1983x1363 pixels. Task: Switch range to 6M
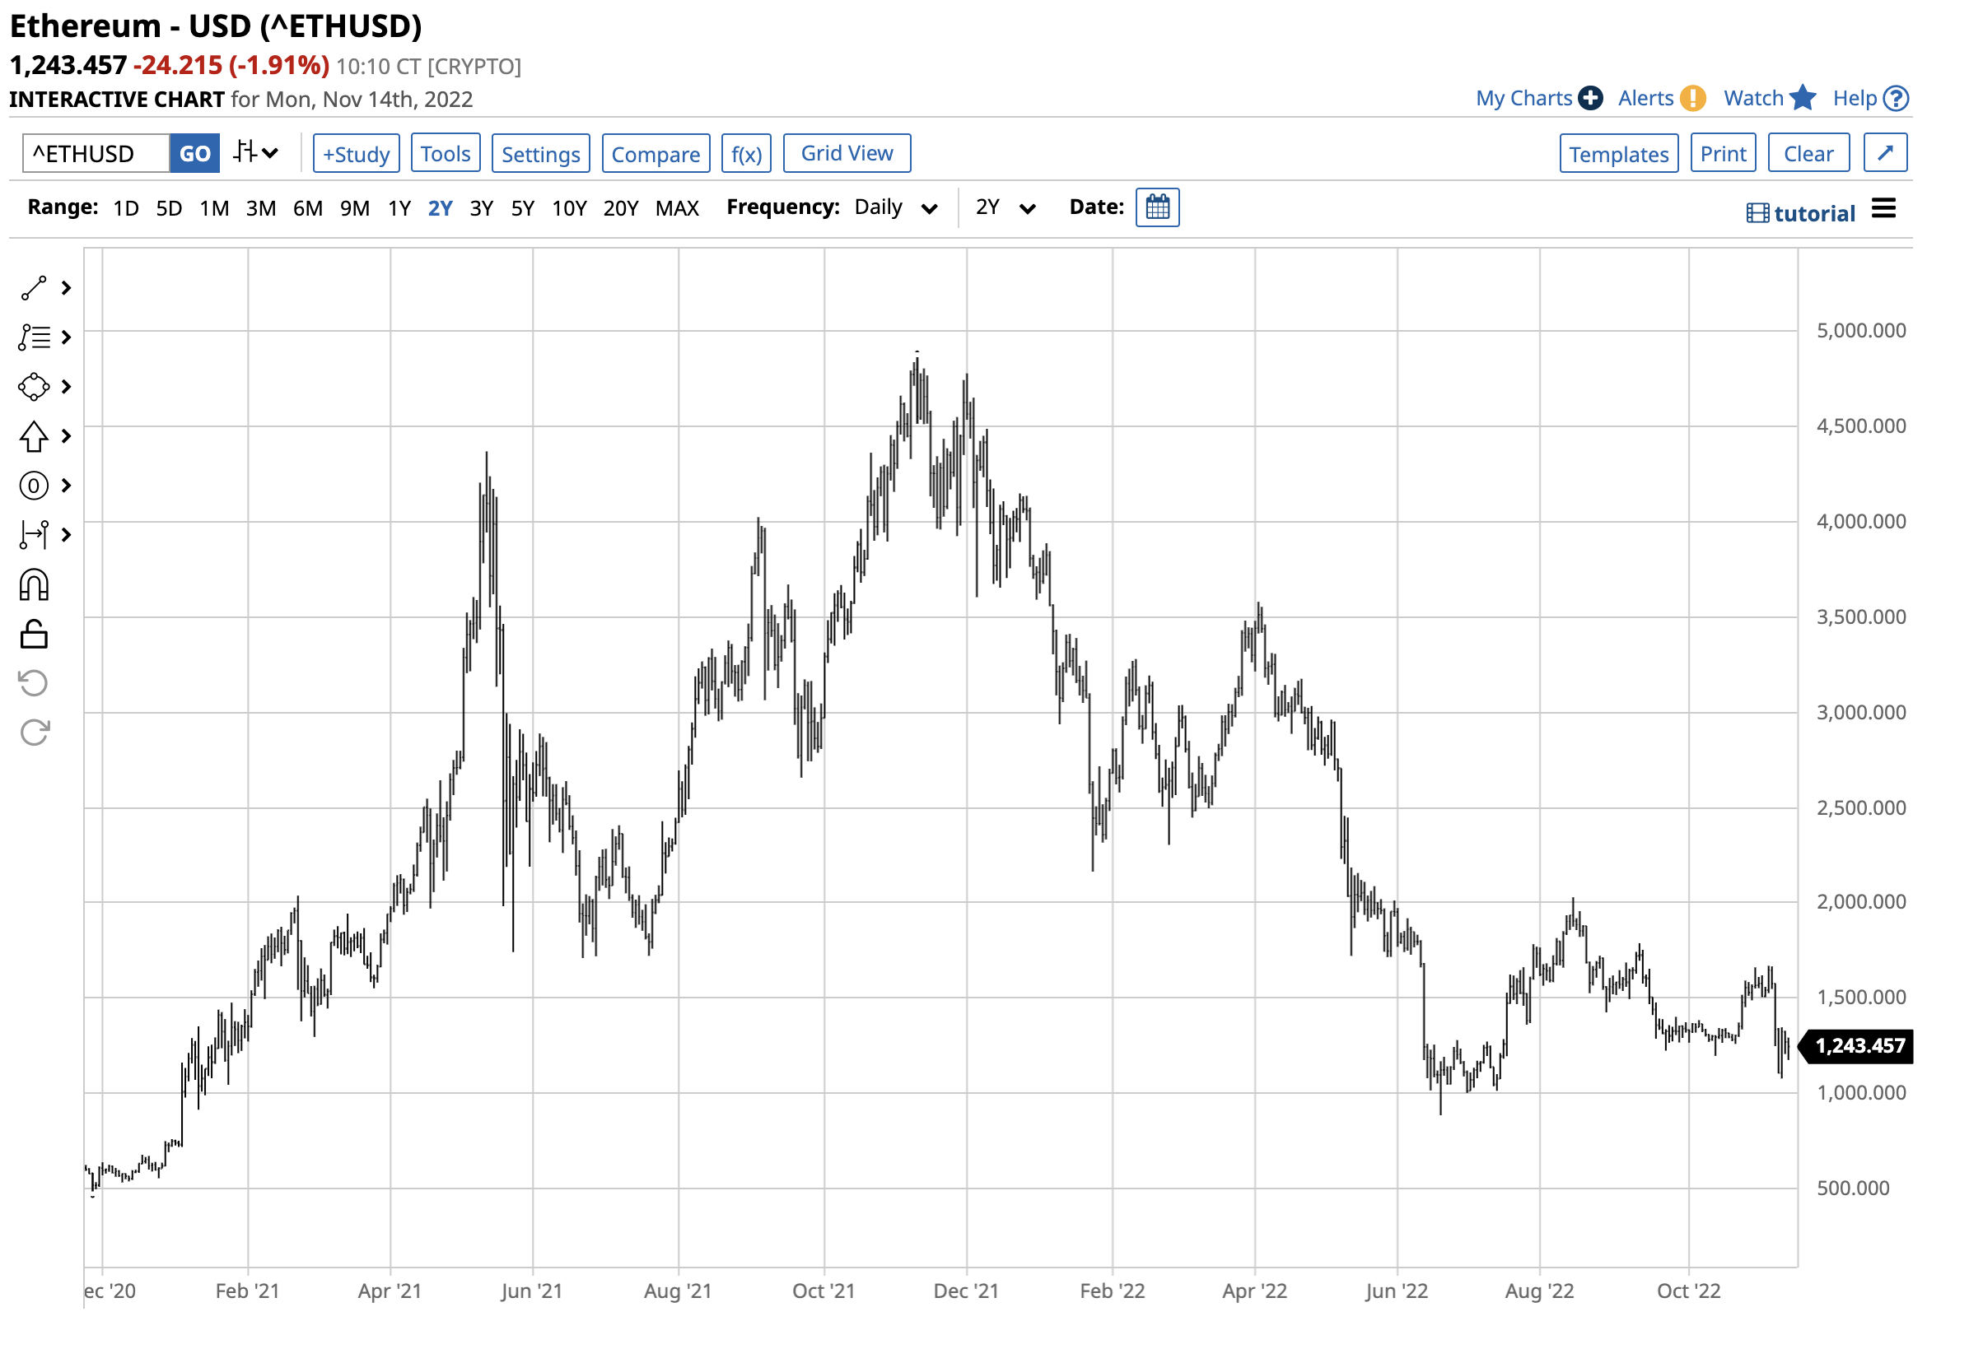click(x=307, y=208)
